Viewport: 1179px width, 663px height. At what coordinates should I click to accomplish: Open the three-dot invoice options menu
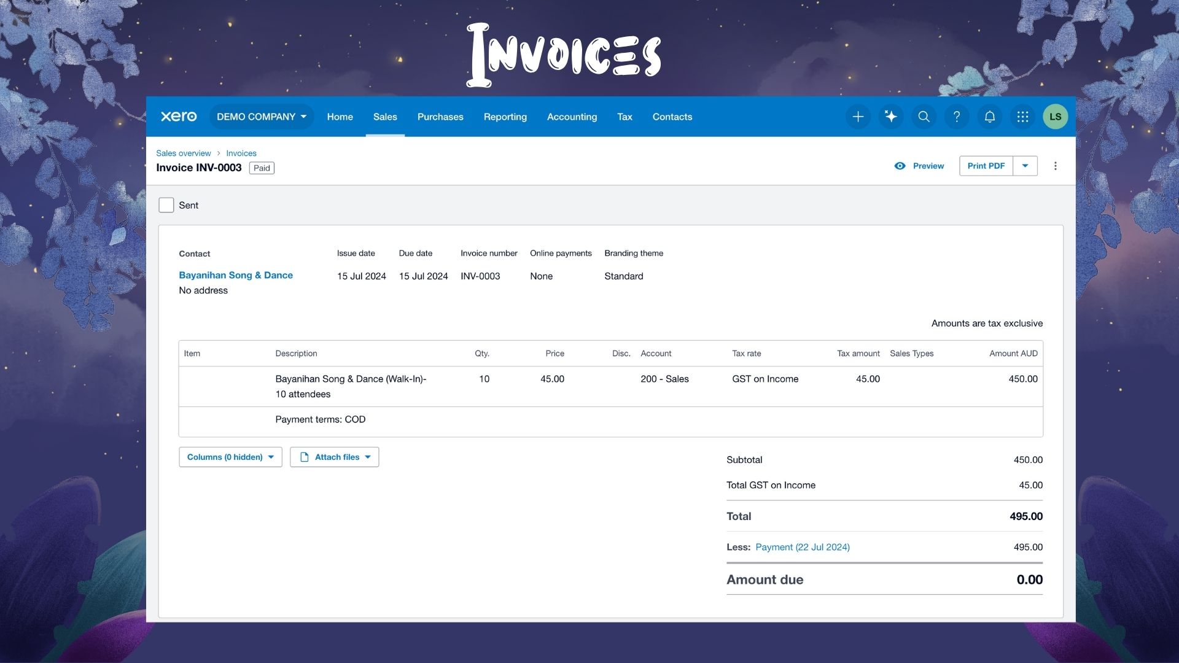(x=1055, y=166)
